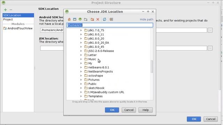Click the folder icon next to sketchbook
Screen dimensions: 223x125
coord(86,88)
